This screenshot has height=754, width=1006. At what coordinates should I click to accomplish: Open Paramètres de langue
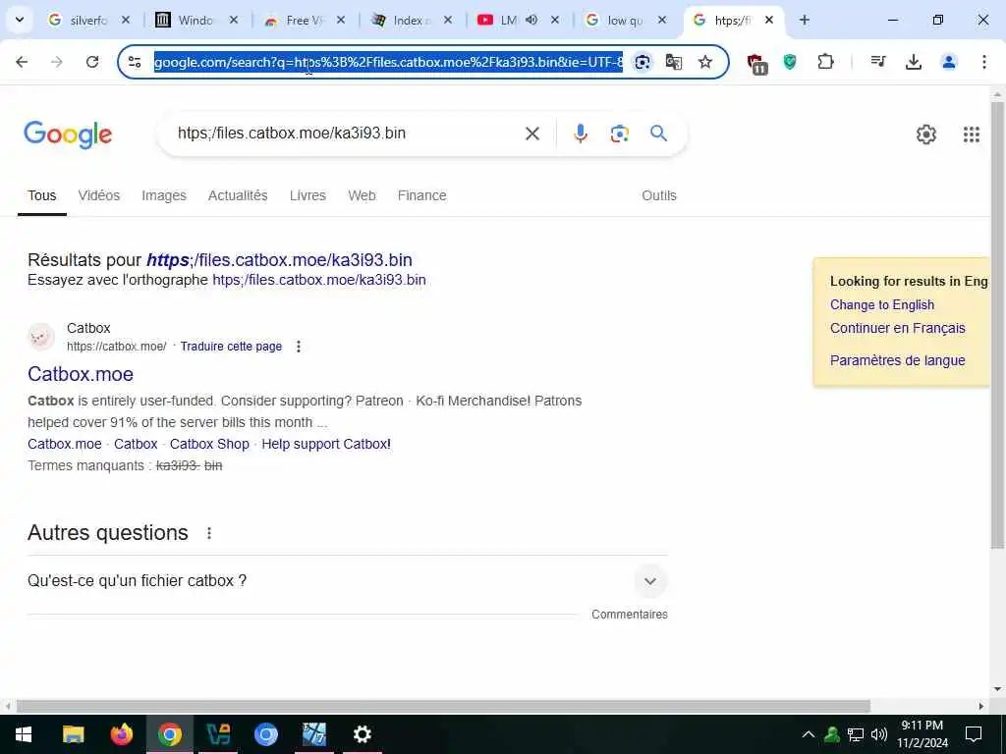898,360
